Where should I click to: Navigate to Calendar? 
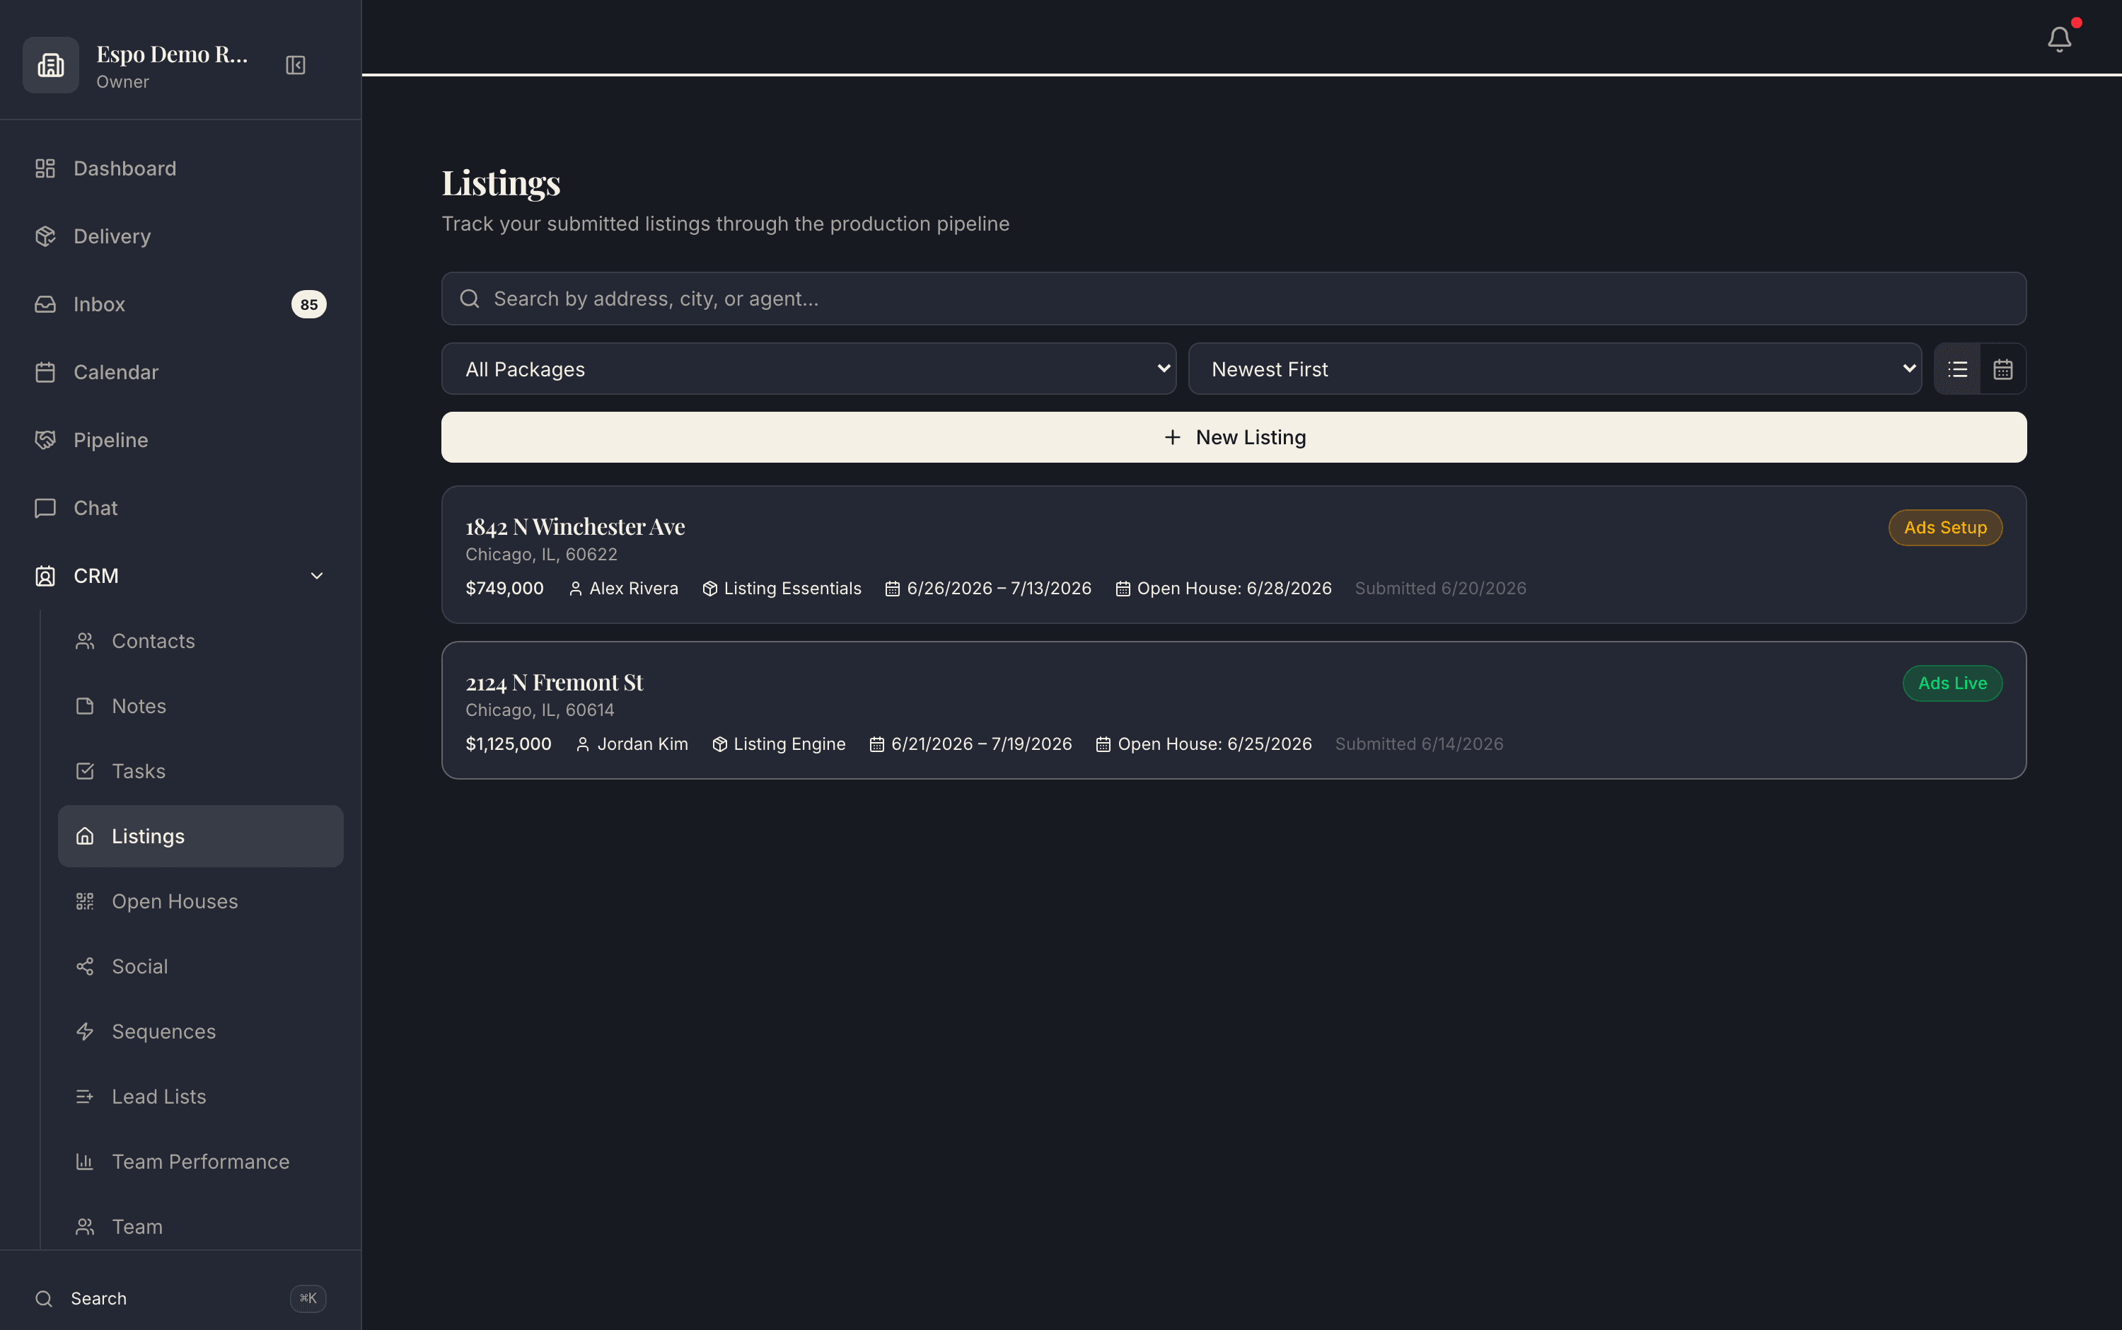tap(180, 372)
